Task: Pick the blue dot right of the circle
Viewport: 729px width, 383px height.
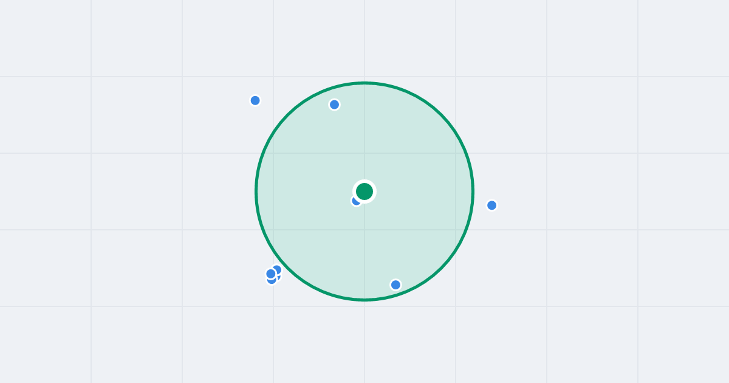Action: [x=492, y=205]
